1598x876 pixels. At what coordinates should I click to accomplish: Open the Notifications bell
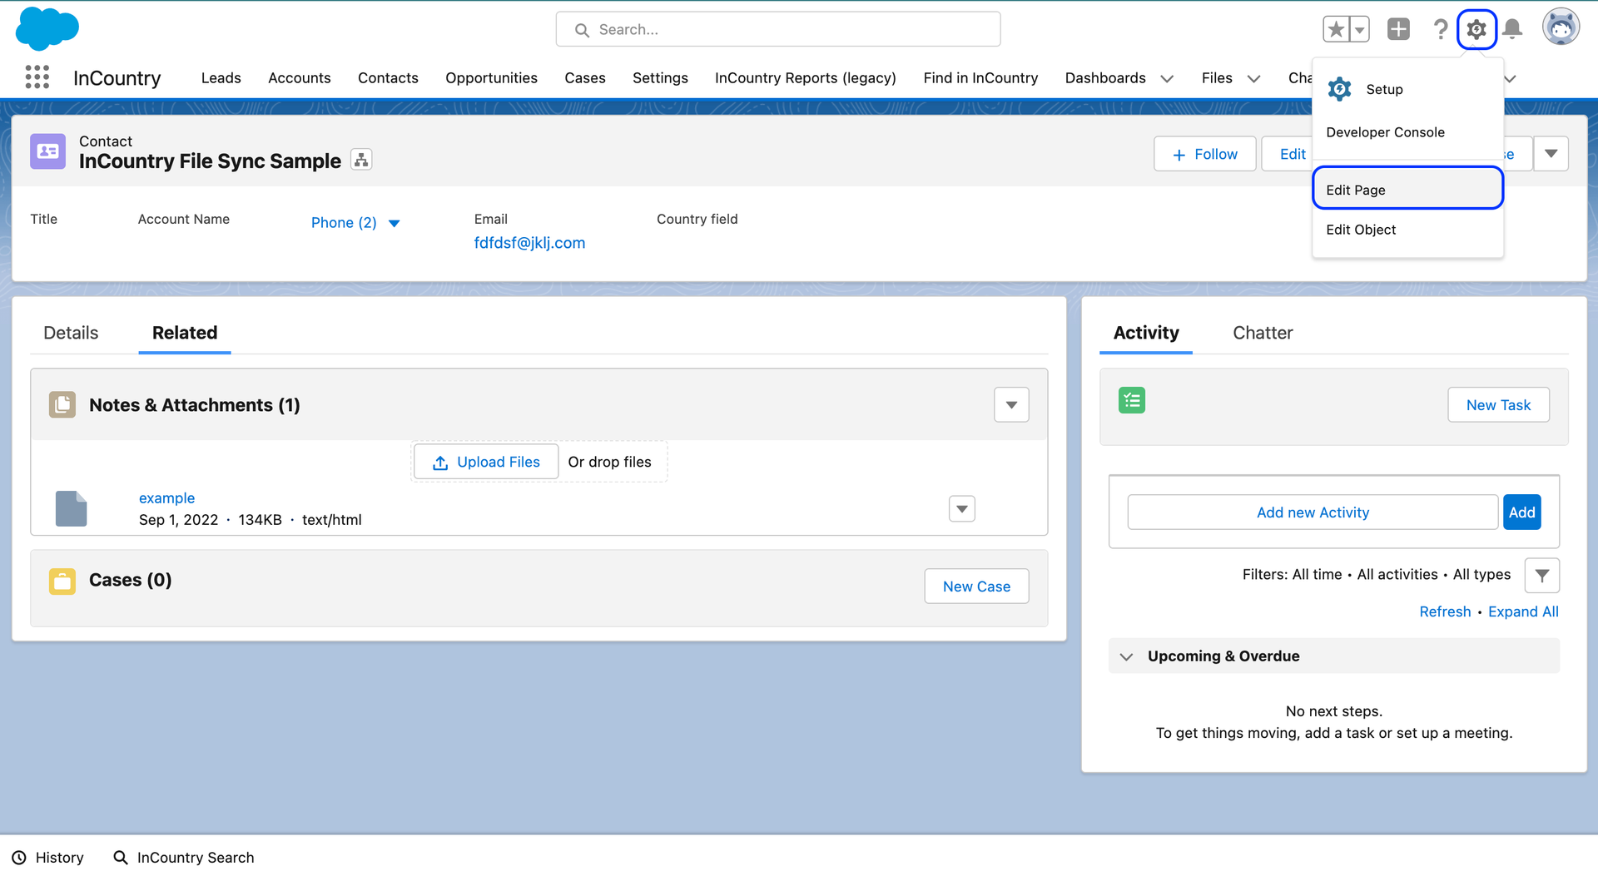pos(1513,29)
